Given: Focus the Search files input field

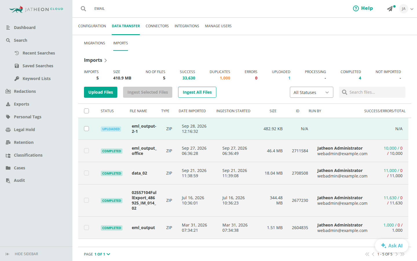Looking at the screenshot, I should point(372,92).
